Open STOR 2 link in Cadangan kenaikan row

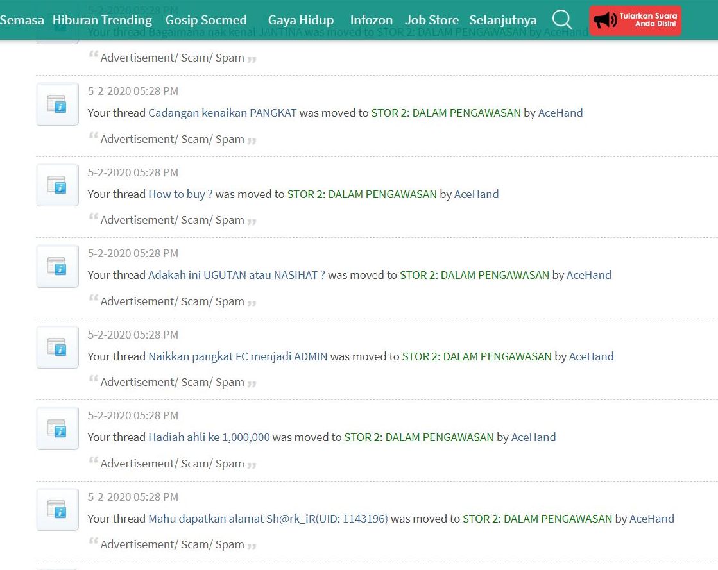(x=446, y=113)
